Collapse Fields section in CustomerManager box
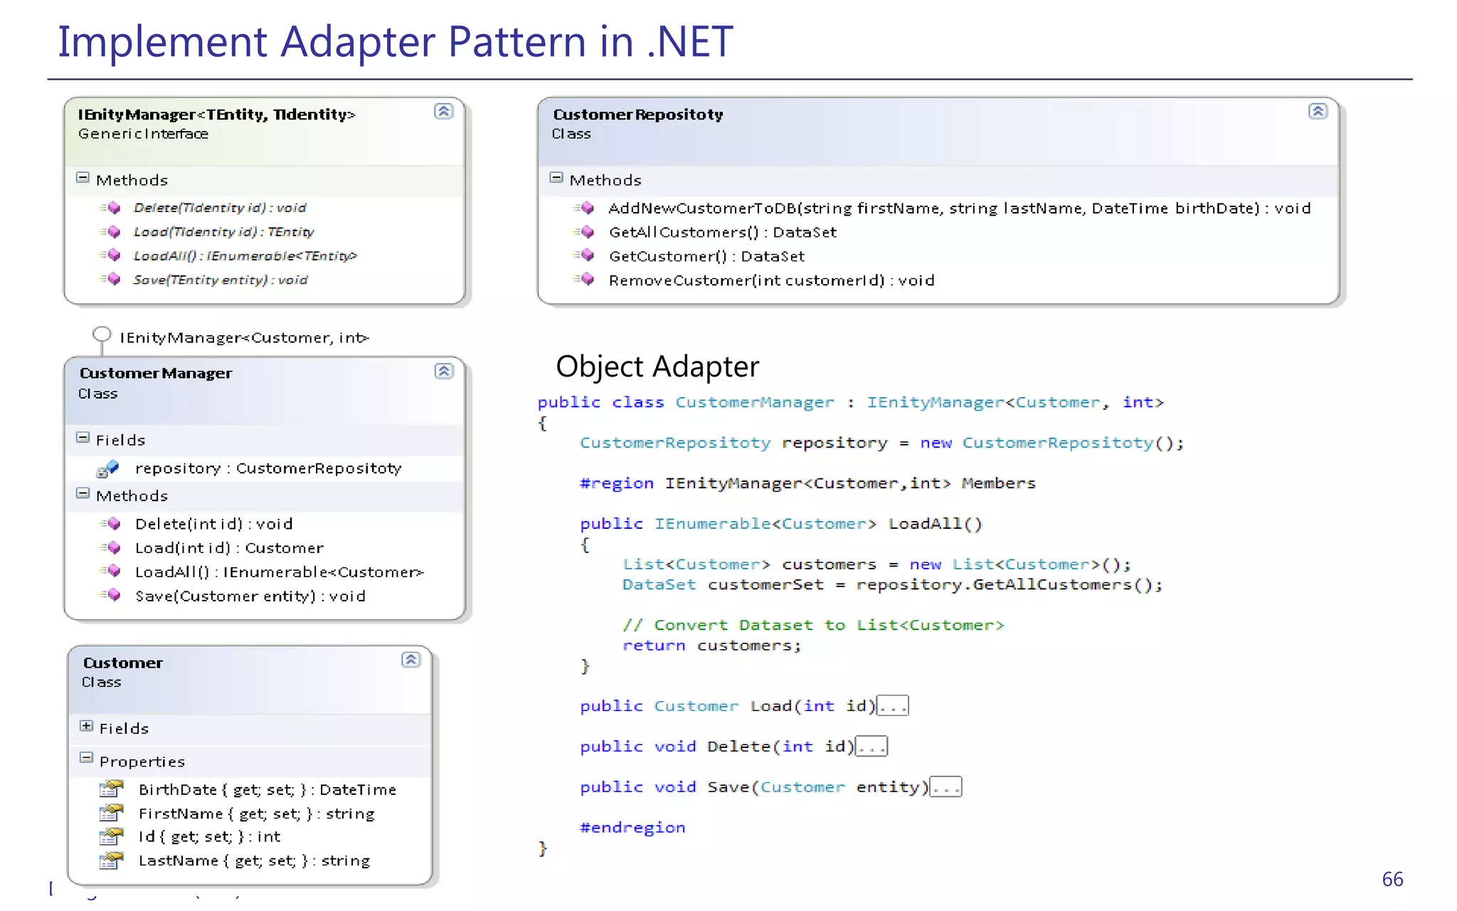The width and height of the screenshot is (1457, 911). point(83,438)
